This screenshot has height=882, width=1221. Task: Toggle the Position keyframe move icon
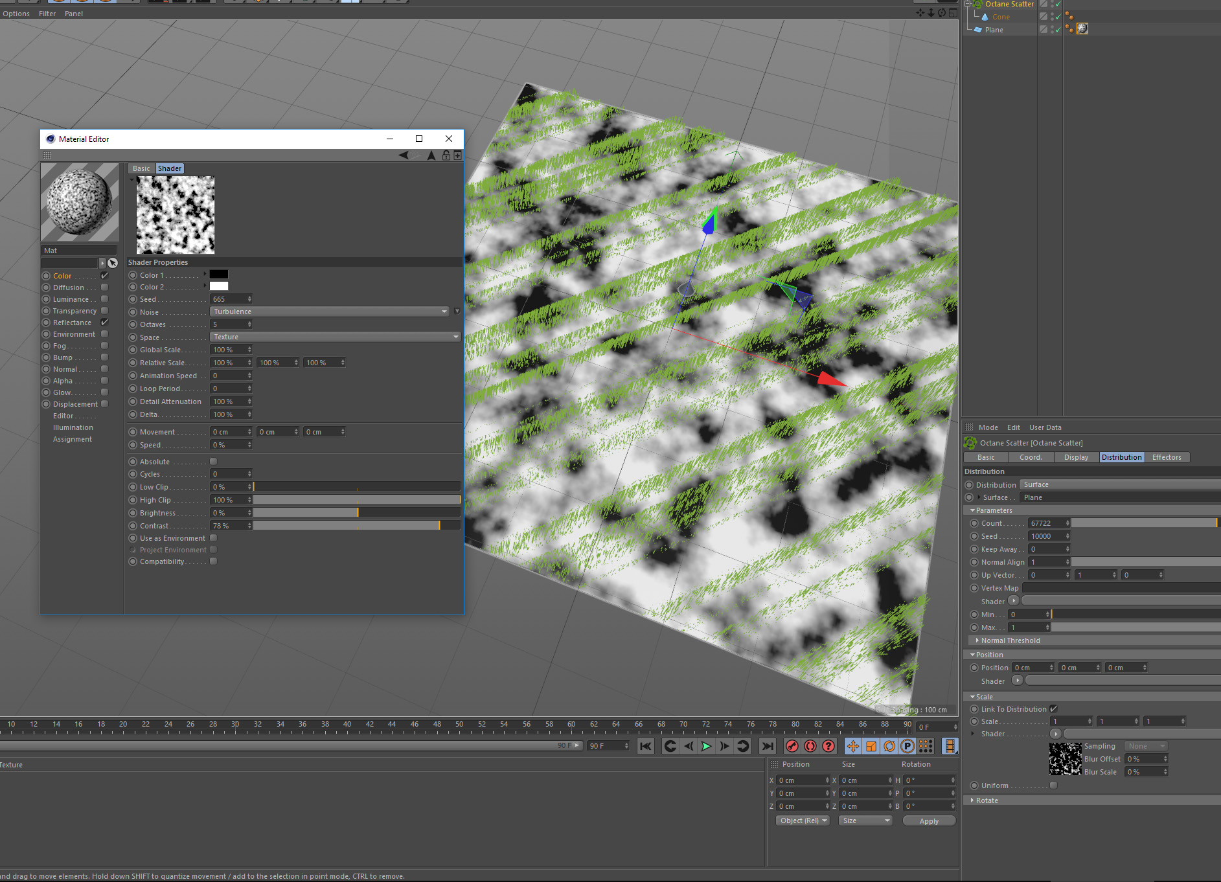coord(852,746)
